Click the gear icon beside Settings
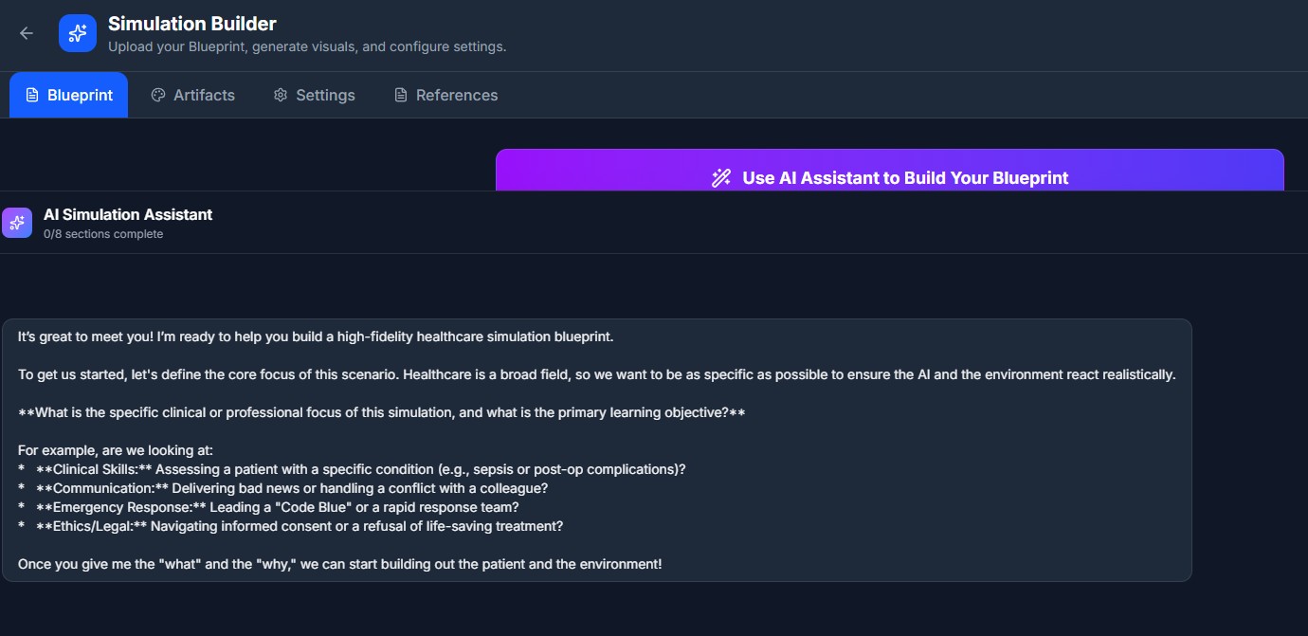1308x636 pixels. coord(280,95)
